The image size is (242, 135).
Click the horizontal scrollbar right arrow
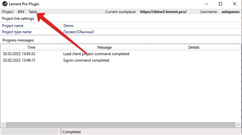(x=238, y=125)
